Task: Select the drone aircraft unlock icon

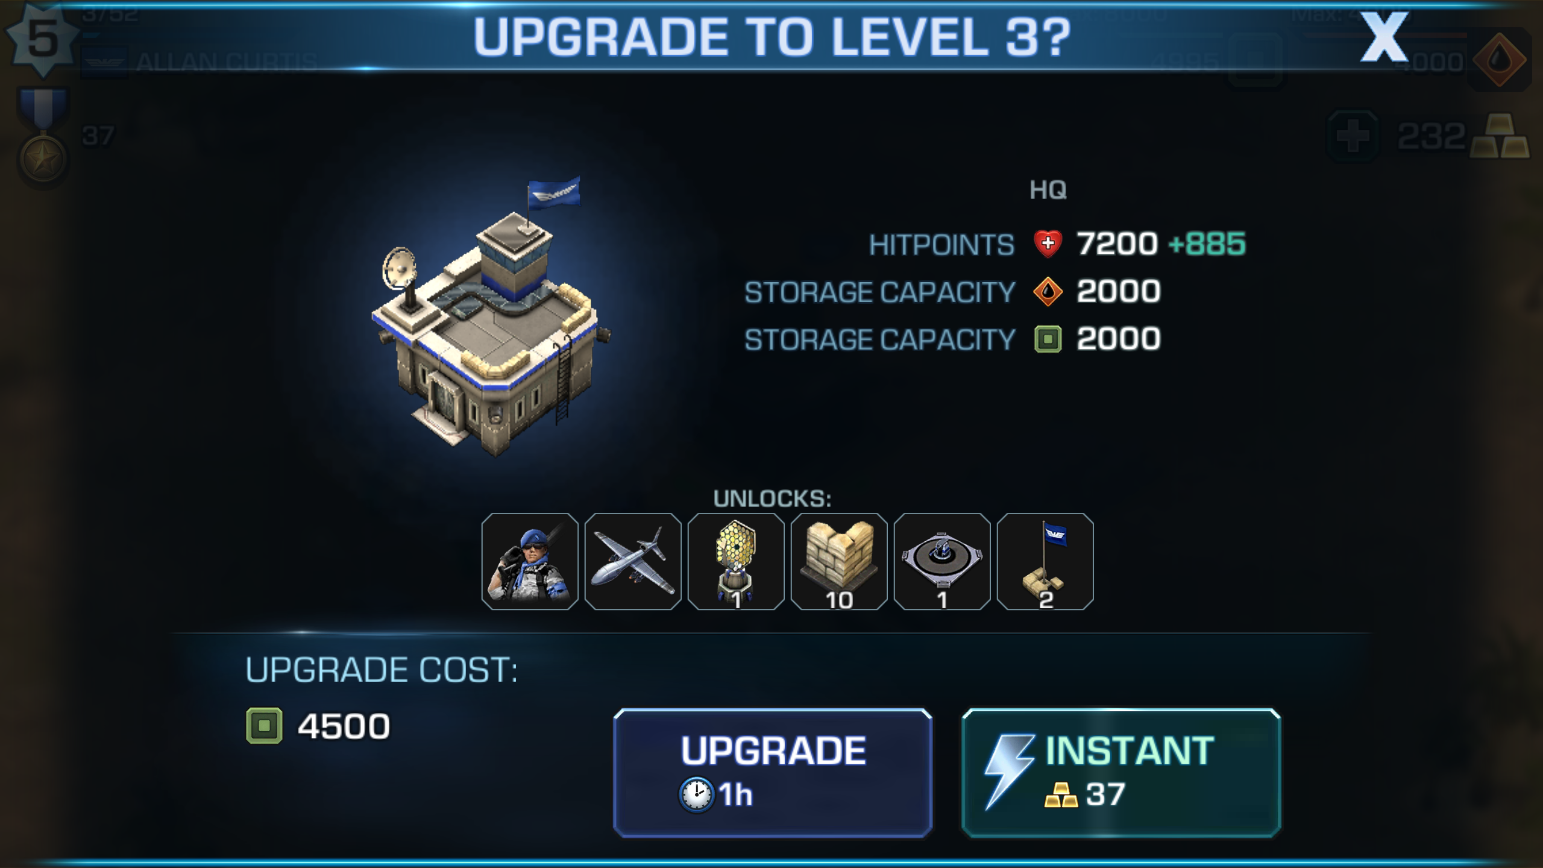Action: pyautogui.click(x=633, y=561)
